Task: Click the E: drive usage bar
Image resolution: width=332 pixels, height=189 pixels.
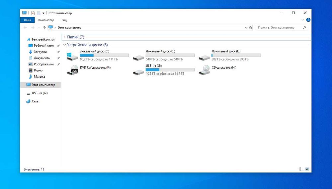Action: pyautogui.click(x=236, y=56)
